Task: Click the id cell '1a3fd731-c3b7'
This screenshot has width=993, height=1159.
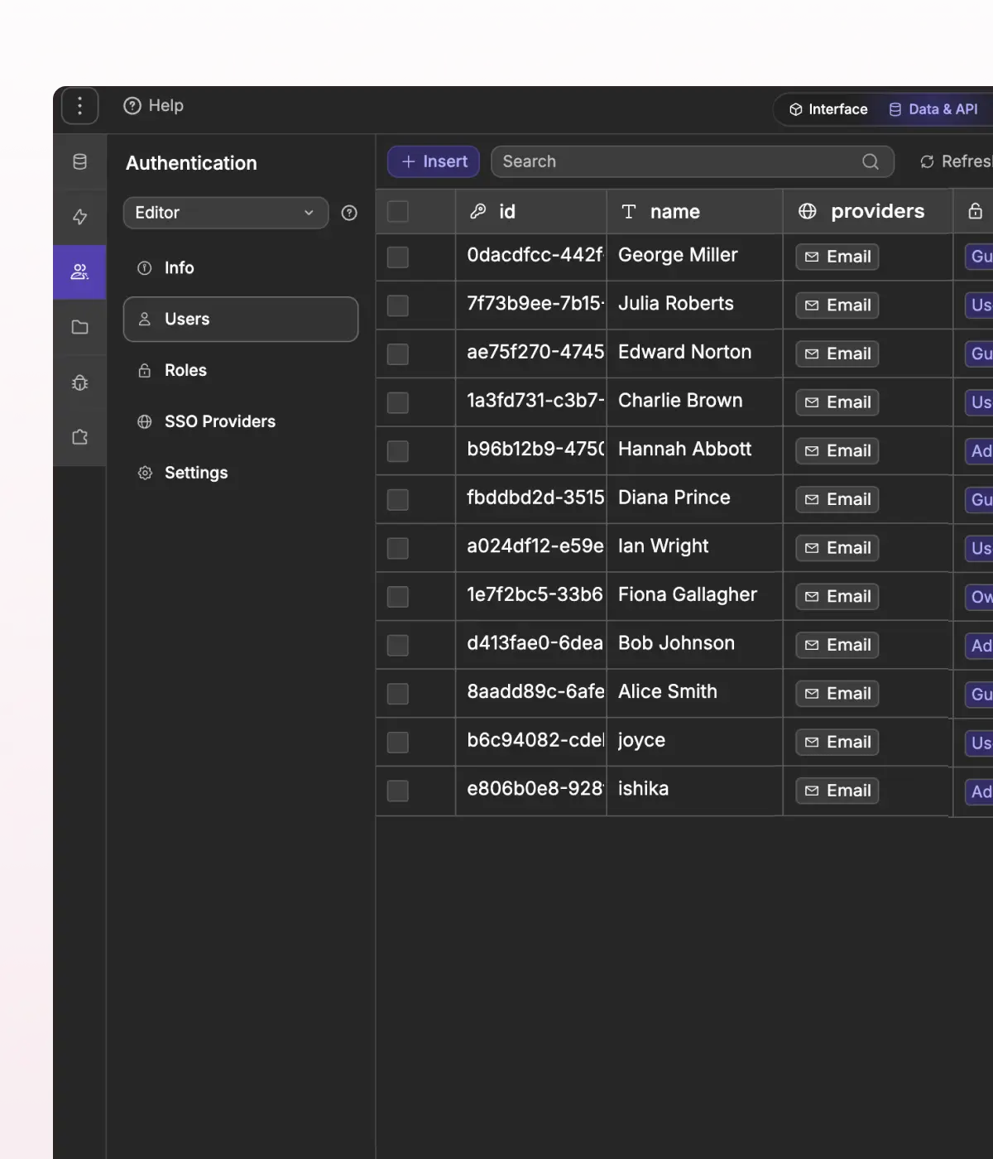Action: click(531, 402)
